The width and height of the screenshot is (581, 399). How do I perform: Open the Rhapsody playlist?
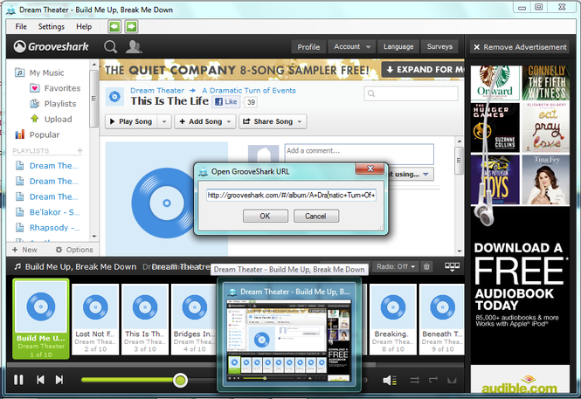48,228
